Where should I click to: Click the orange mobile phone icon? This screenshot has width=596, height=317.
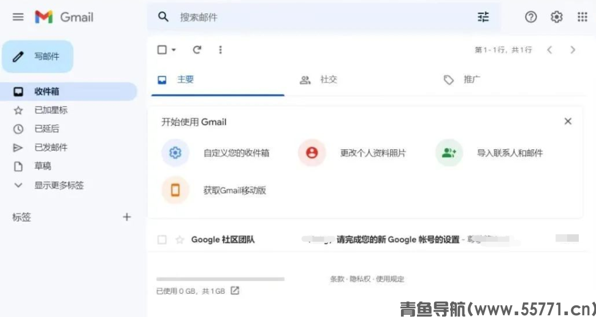pyautogui.click(x=175, y=190)
